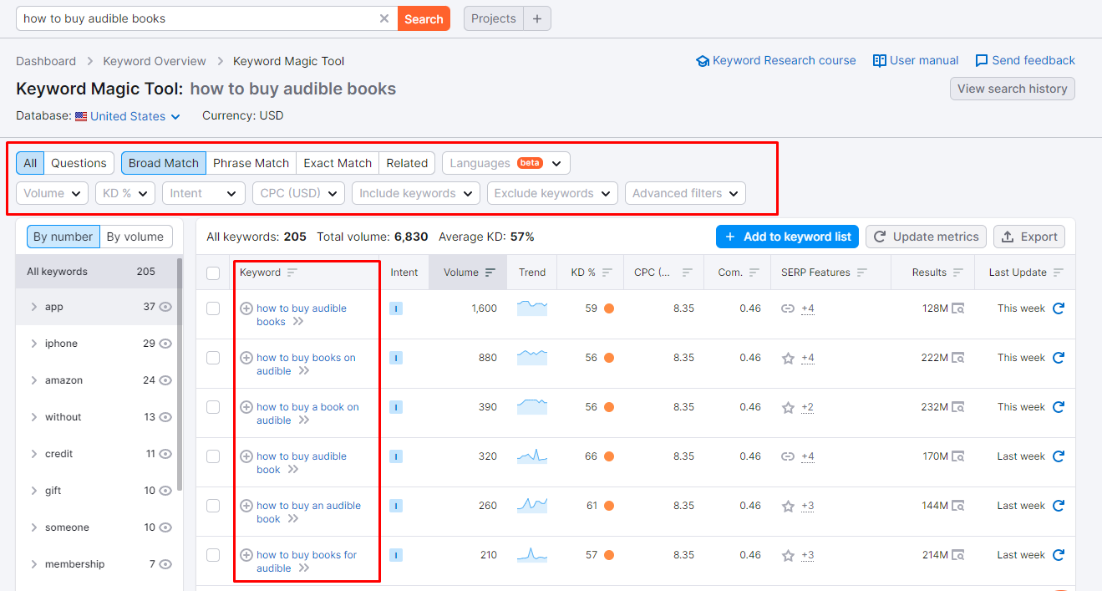Click the sidebar group list scrollbar
Screen dimensions: 1102x591
[x=180, y=376]
